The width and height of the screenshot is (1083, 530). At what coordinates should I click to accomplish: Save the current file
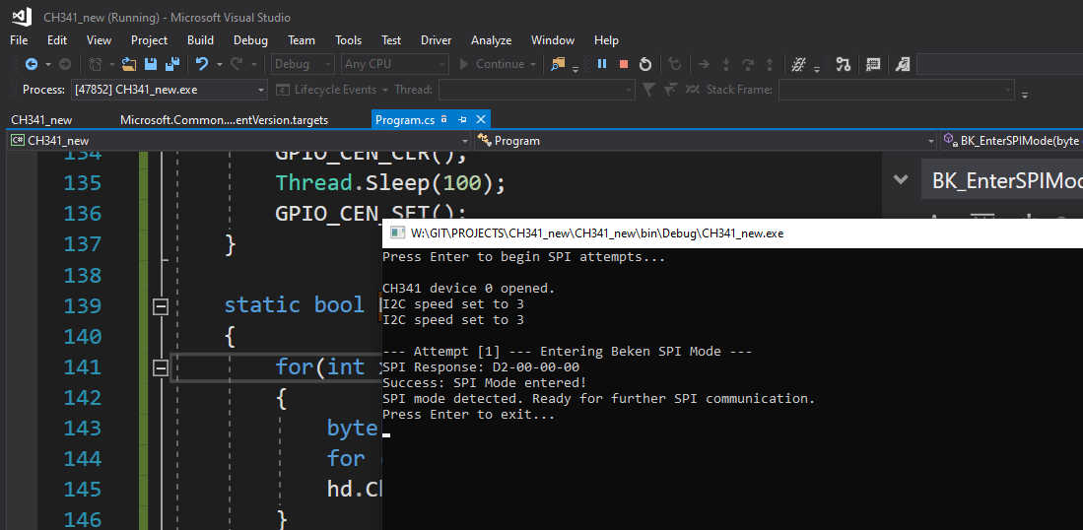pyautogui.click(x=151, y=64)
